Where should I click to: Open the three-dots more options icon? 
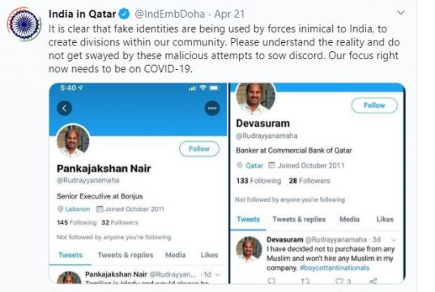coord(212,108)
